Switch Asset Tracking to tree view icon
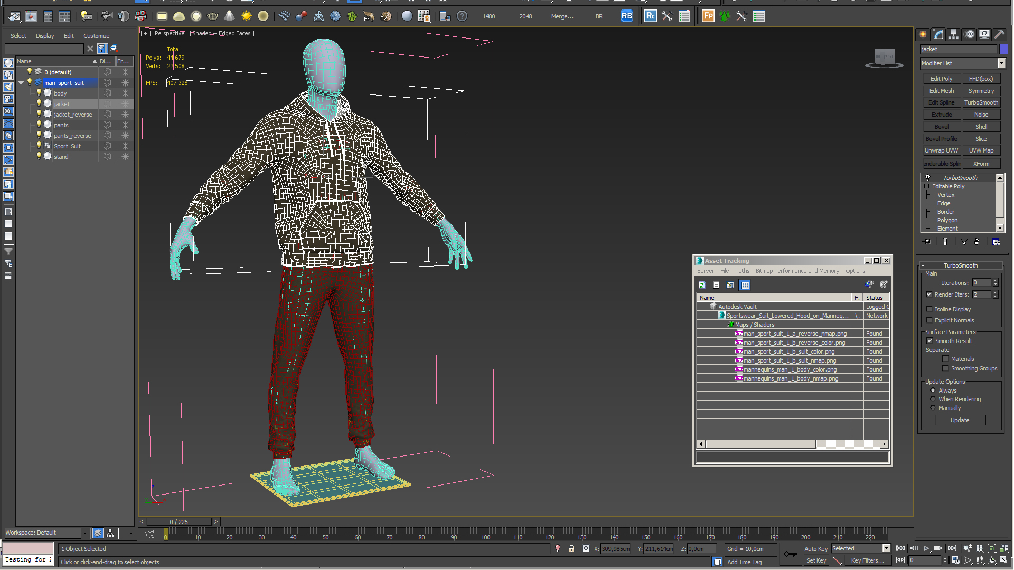Image resolution: width=1014 pixels, height=570 pixels. pos(730,285)
